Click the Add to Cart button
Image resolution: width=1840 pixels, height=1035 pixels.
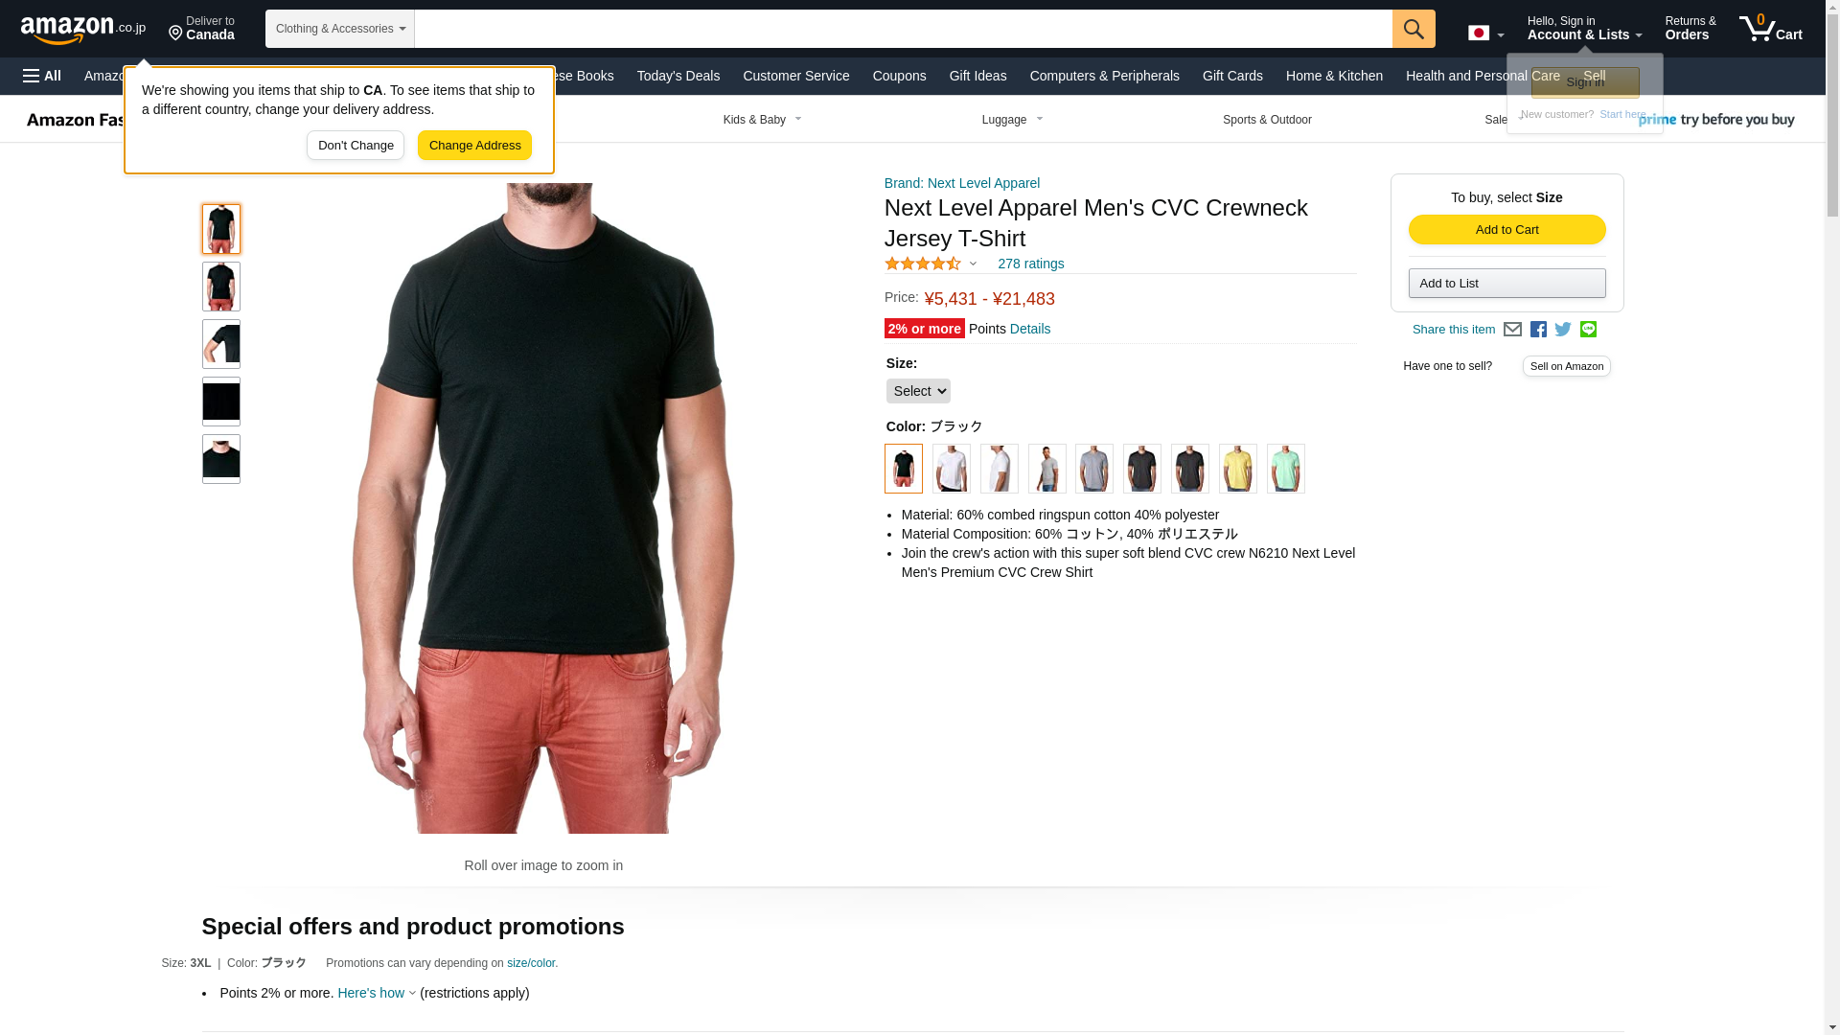pos(1506,230)
